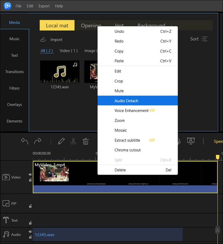This screenshot has width=223, height=244.
Task: Open the File menu
Action: [x=18, y=6]
